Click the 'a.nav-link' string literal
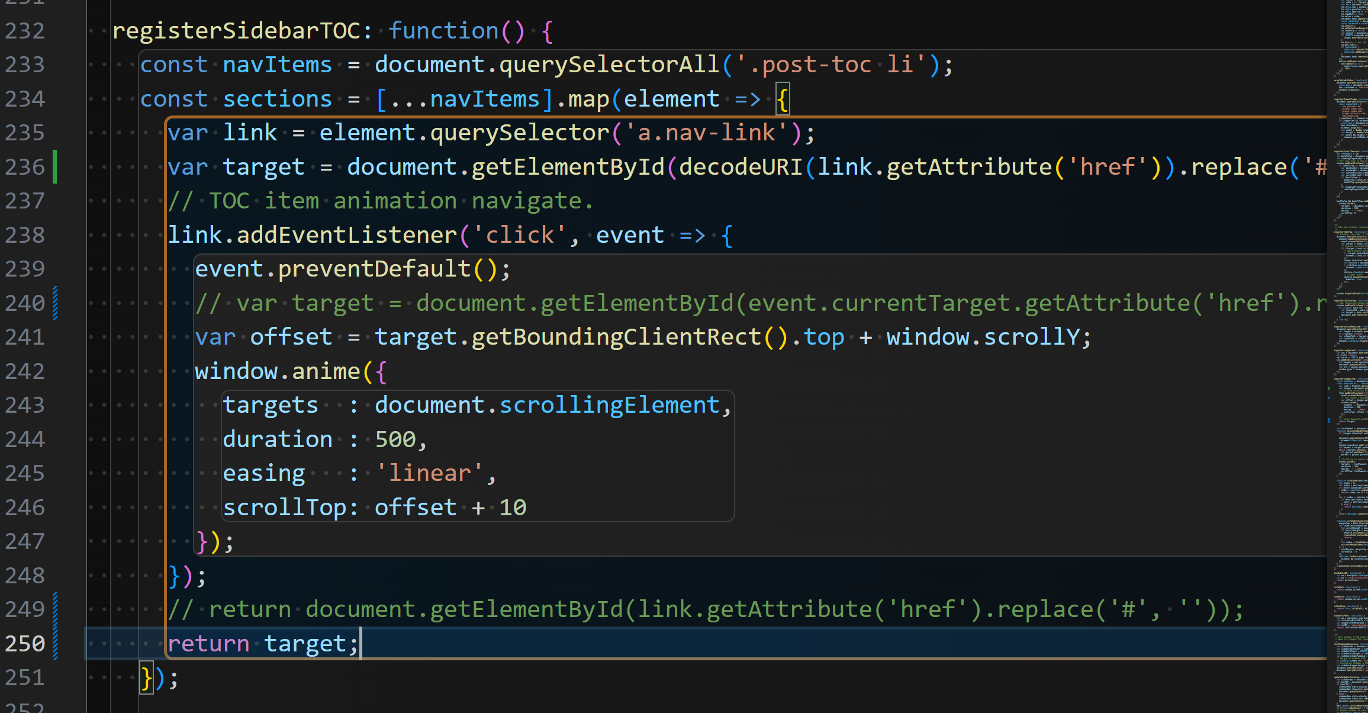The width and height of the screenshot is (1368, 713). [706, 133]
